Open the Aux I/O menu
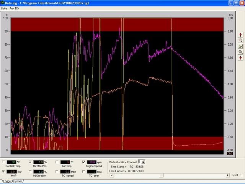Viewport: 245px width, 184px height. point(15,8)
